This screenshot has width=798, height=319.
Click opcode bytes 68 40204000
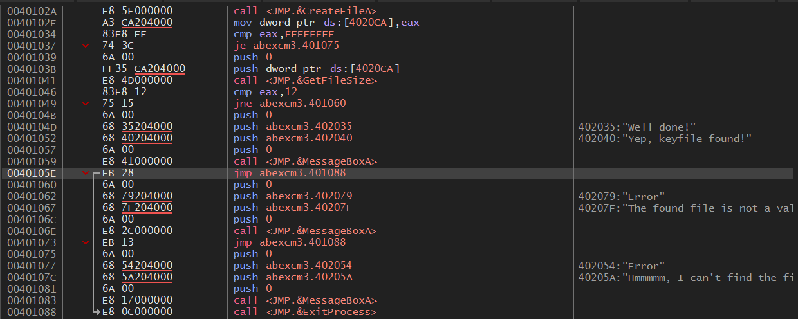(137, 138)
